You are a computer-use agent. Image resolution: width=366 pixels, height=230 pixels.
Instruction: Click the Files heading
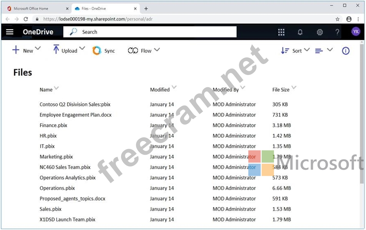[23, 73]
